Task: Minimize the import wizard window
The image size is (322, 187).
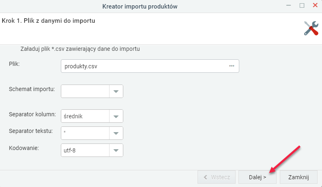Action: pos(288,5)
